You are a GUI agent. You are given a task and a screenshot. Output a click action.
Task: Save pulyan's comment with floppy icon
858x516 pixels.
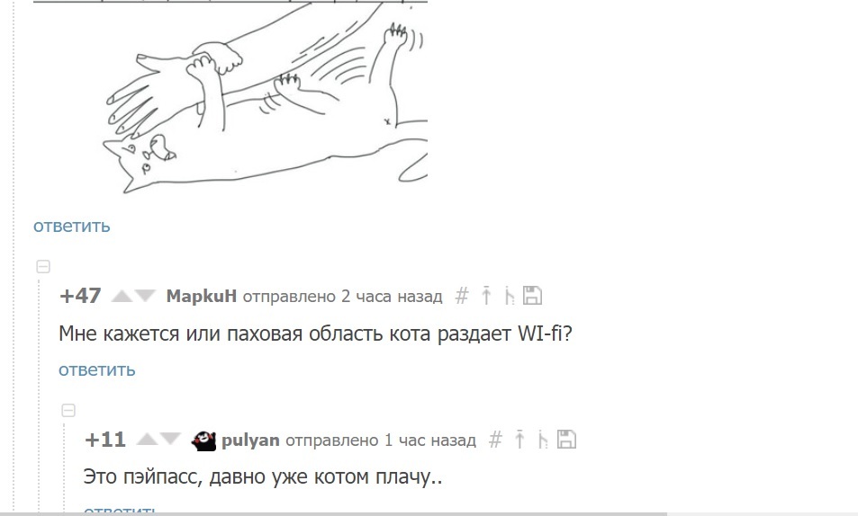tap(566, 440)
